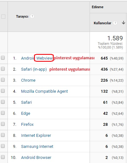Image resolution: width=127 pixels, height=163 pixels.
Task: Tick the checkbox next to Firefox
Action: click(x=3, y=124)
